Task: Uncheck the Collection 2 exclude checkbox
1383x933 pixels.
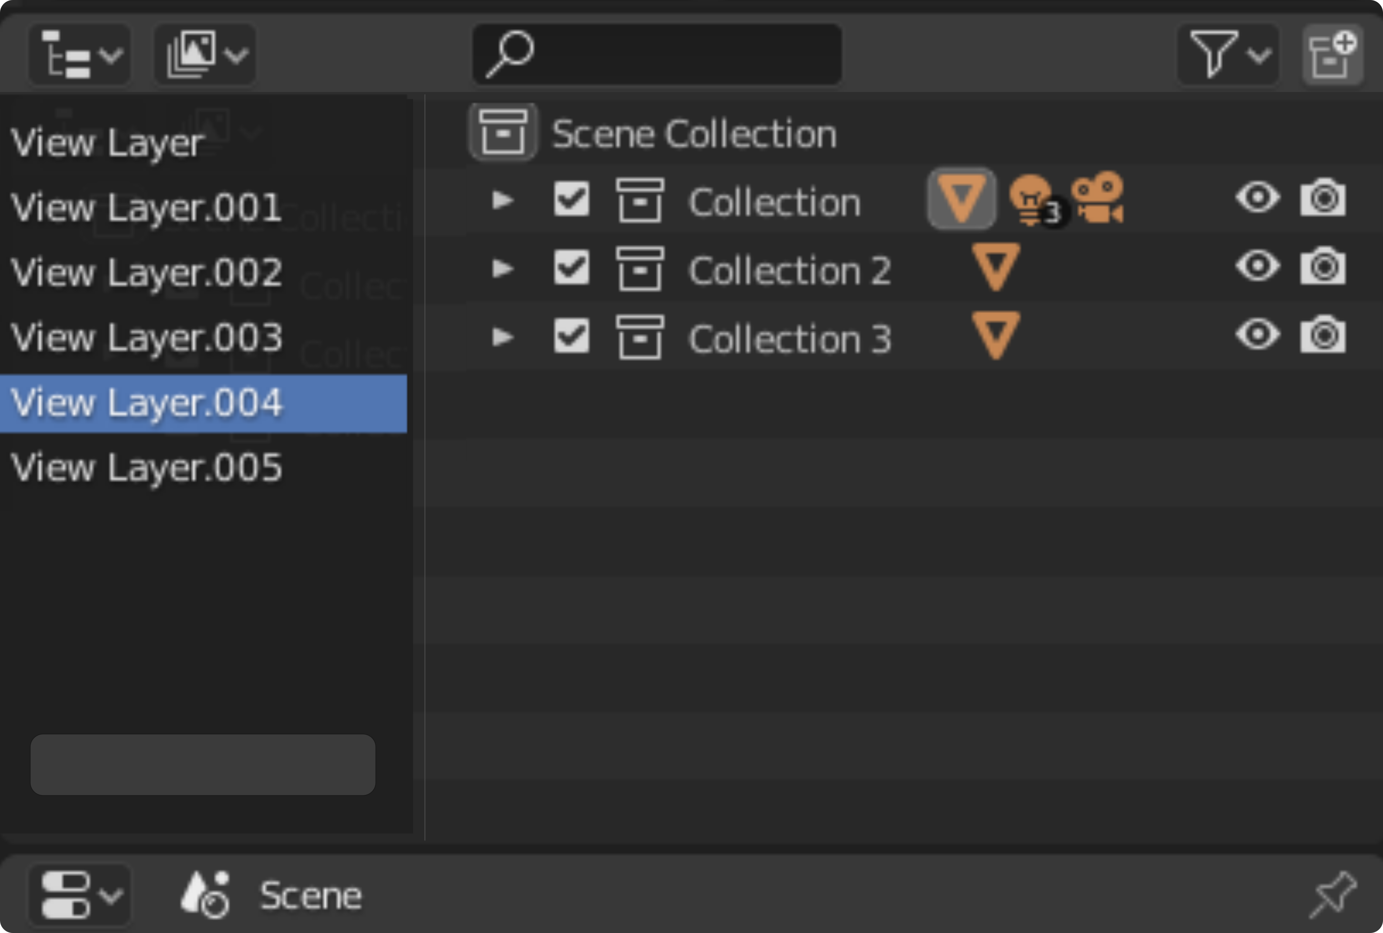Action: (x=571, y=267)
